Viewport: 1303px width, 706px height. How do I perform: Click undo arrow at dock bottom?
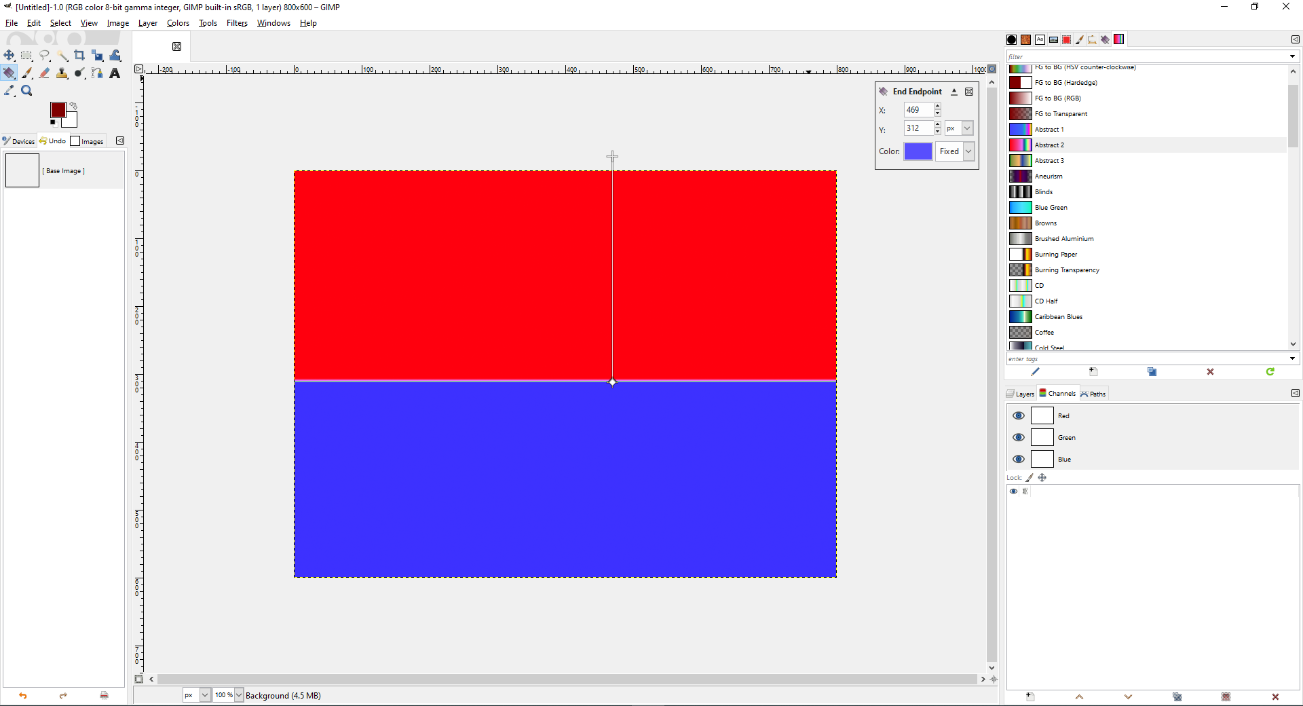click(x=22, y=695)
